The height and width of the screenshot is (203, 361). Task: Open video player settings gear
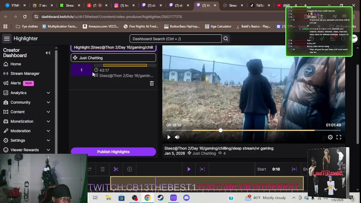(x=330, y=137)
